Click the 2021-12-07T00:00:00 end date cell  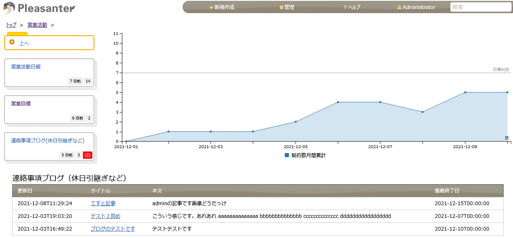click(467, 216)
